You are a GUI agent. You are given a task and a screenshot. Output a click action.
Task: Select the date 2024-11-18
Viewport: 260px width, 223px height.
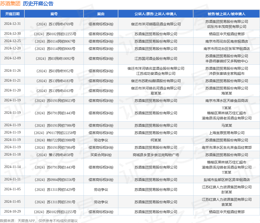pos(12,154)
